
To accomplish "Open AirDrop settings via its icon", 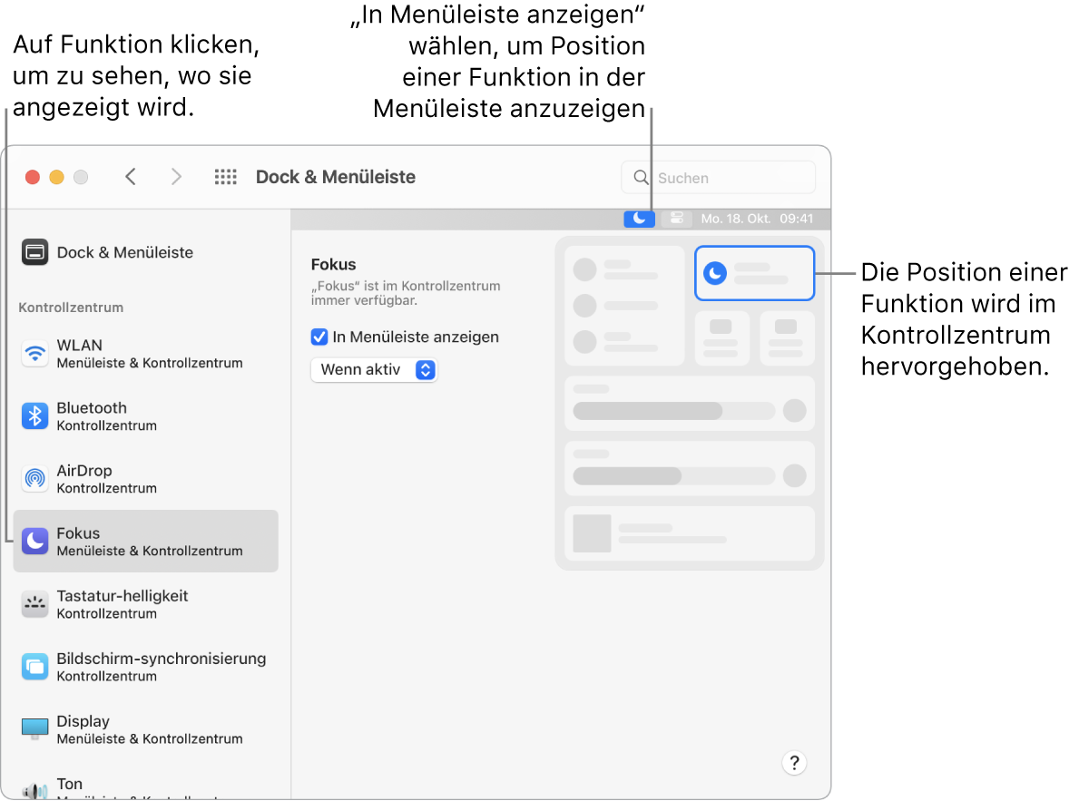I will (x=34, y=477).
